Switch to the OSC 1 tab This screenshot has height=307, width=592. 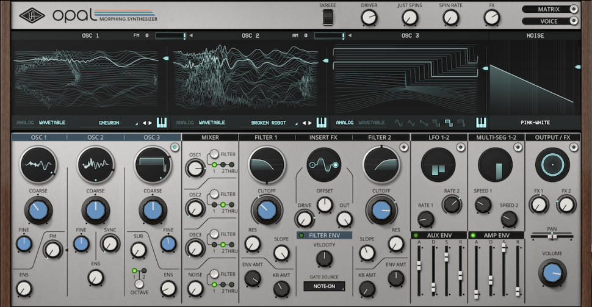(x=39, y=137)
